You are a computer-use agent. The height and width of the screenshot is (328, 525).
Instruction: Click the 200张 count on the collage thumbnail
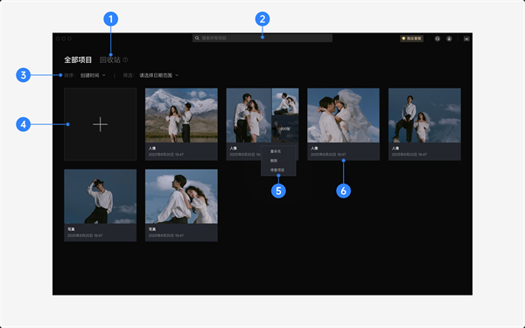tap(285, 129)
